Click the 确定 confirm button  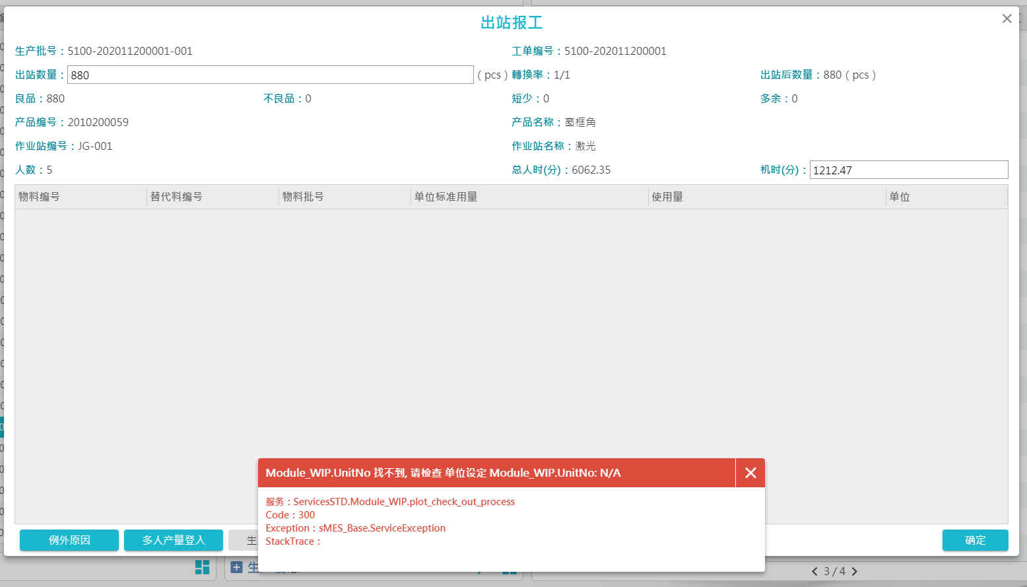coord(975,540)
